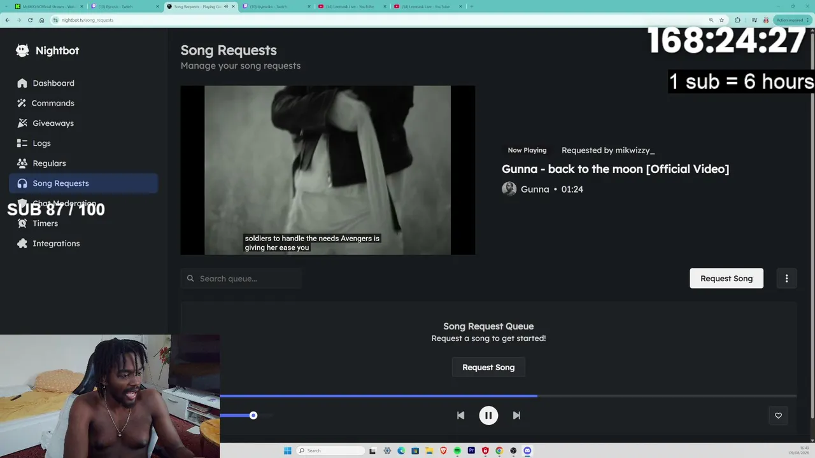Image resolution: width=815 pixels, height=458 pixels.
Task: Open Premiere Pro from the taskbar
Action: (x=471, y=450)
